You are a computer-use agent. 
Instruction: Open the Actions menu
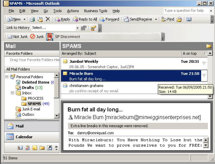click(x=73, y=11)
